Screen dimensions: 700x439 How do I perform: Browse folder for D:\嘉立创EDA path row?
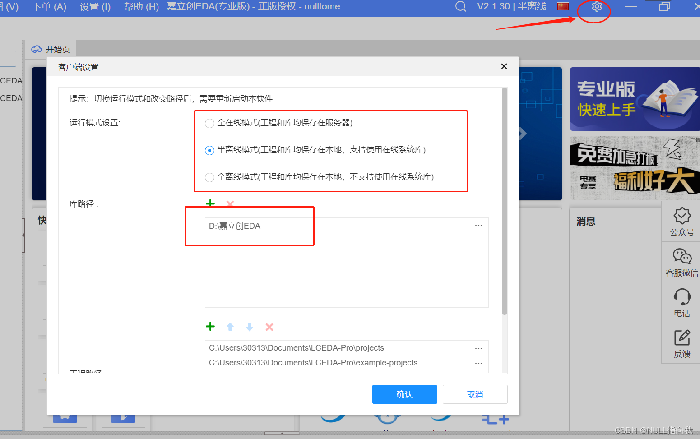pyautogui.click(x=478, y=226)
